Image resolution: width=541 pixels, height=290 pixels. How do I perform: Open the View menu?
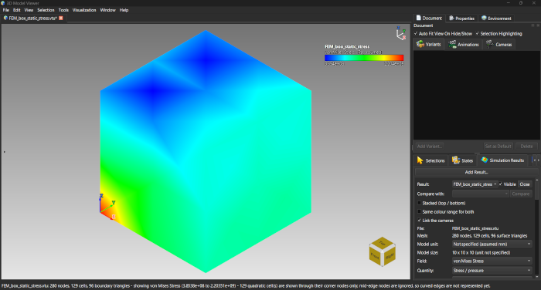coord(29,10)
